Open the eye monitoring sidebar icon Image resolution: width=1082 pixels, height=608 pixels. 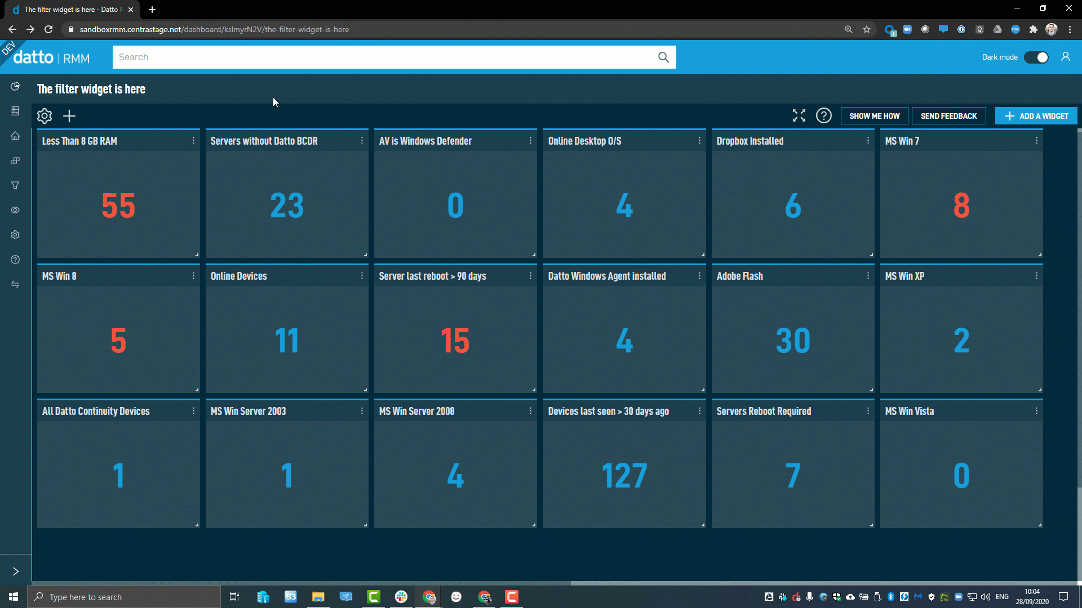pyautogui.click(x=15, y=210)
